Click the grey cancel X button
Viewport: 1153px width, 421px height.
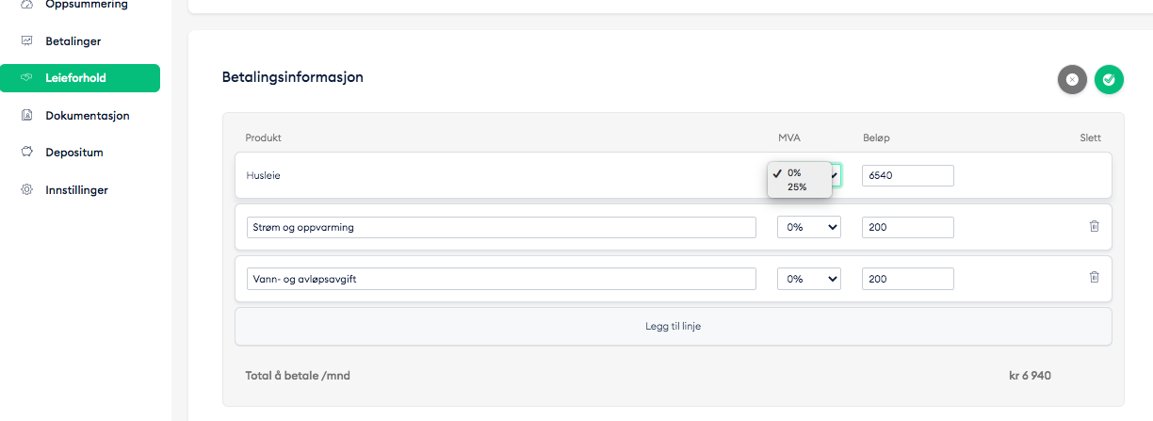pos(1072,80)
